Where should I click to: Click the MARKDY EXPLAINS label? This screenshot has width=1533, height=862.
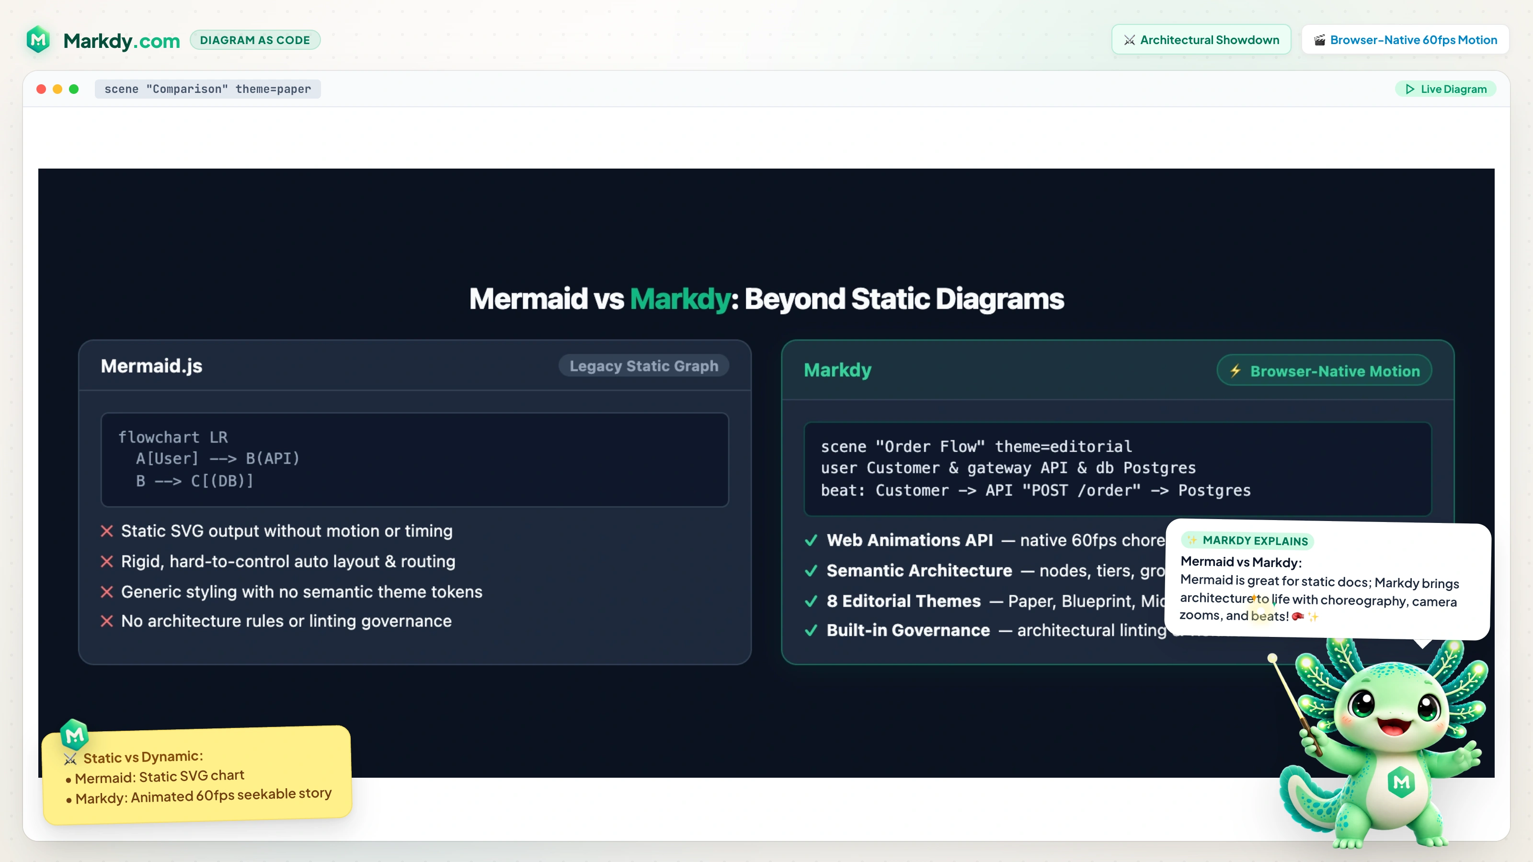coord(1247,540)
